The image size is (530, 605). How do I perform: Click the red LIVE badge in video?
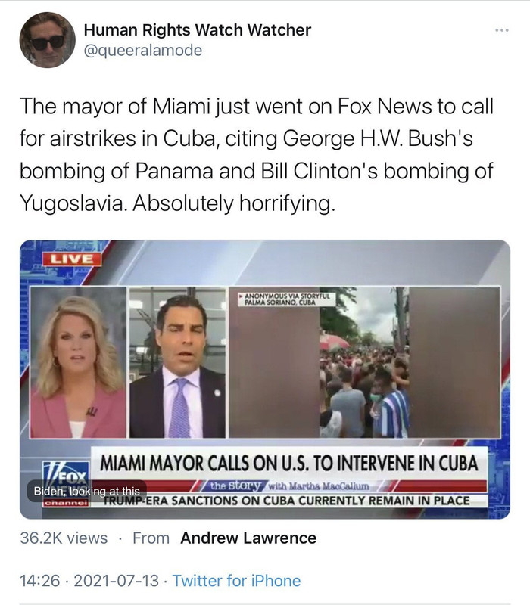pyautogui.click(x=72, y=259)
